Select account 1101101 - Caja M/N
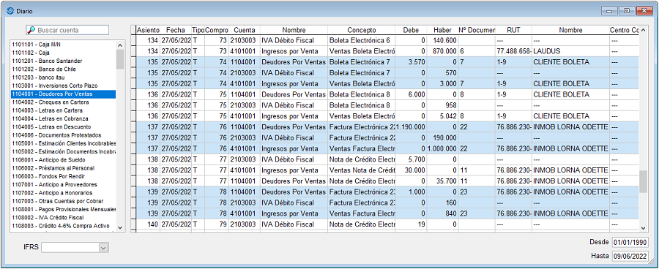The height and width of the screenshot is (269, 659). coord(63,45)
